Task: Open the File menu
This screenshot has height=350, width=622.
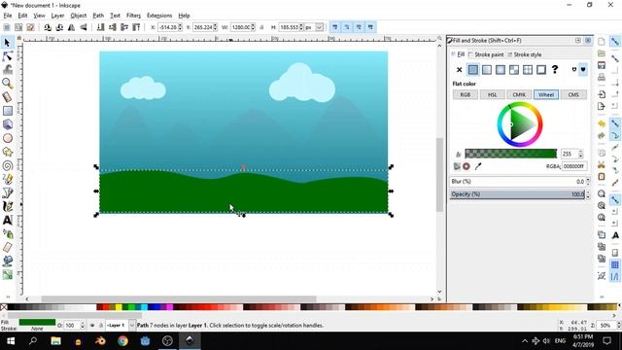Action: [8, 16]
